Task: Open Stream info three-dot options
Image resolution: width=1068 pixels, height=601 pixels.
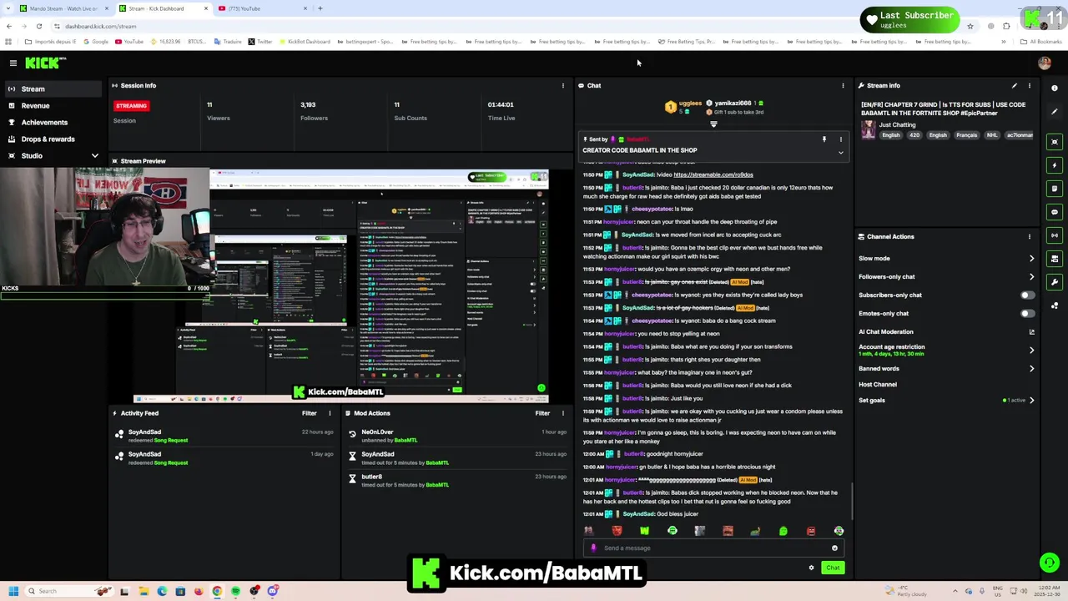Action: click(x=1030, y=85)
